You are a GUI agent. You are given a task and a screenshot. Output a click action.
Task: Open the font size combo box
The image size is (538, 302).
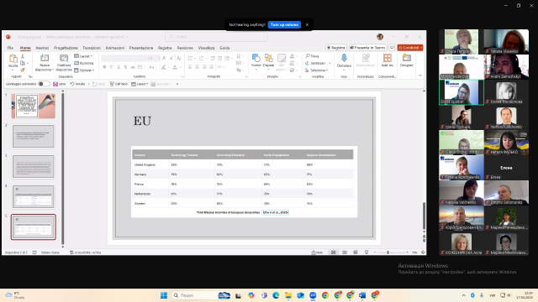(154, 58)
